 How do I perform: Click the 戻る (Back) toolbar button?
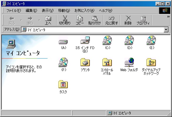(x=12, y=21)
